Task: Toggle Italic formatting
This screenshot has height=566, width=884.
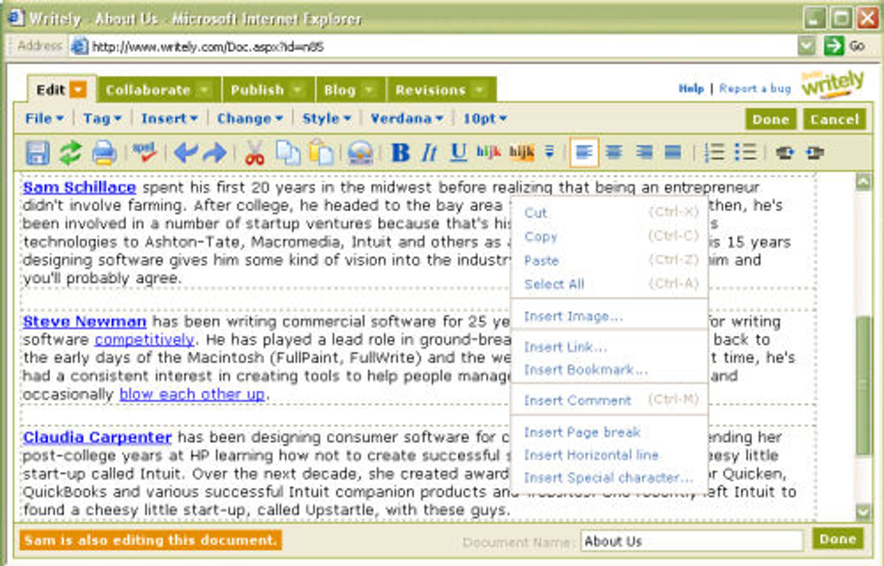Action: click(x=429, y=153)
